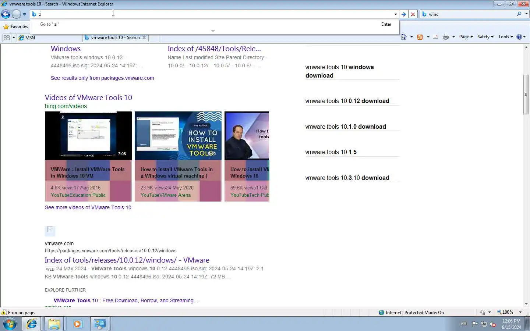
Task: Click Internet Protected Mode status globe
Action: tap(382, 313)
